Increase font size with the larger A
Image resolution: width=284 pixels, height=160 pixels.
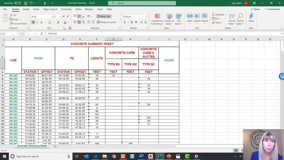coord(64,16)
